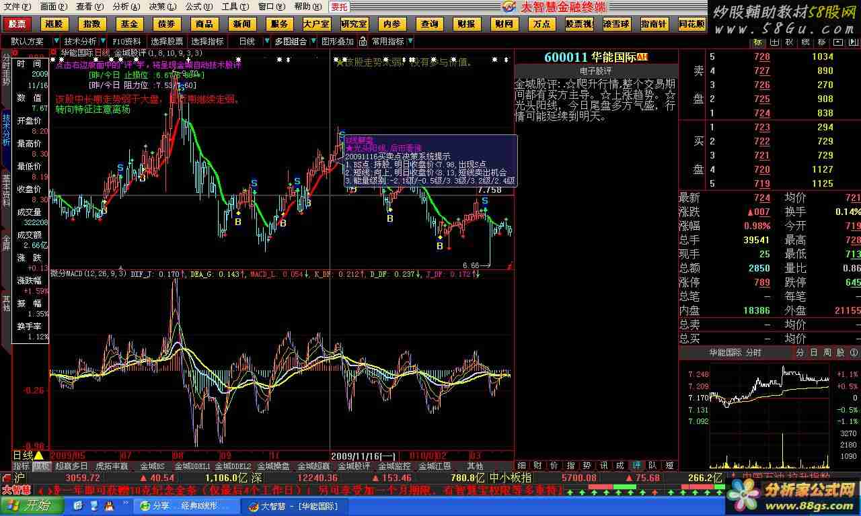This screenshot has height=516, width=861.
Task: Open the 研究室 toolbar button
Action: coord(354,24)
